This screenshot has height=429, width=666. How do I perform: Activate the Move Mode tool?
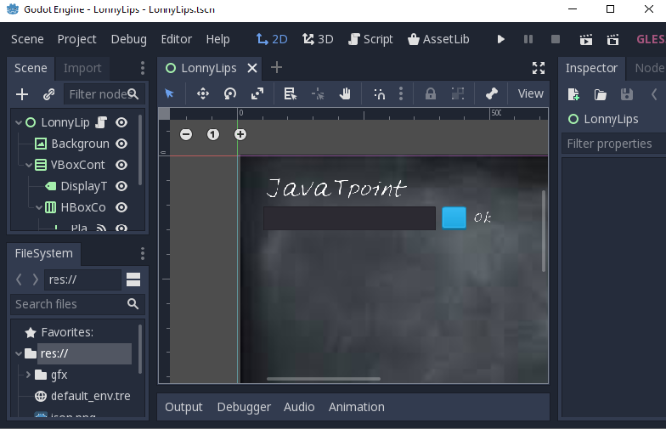click(203, 93)
